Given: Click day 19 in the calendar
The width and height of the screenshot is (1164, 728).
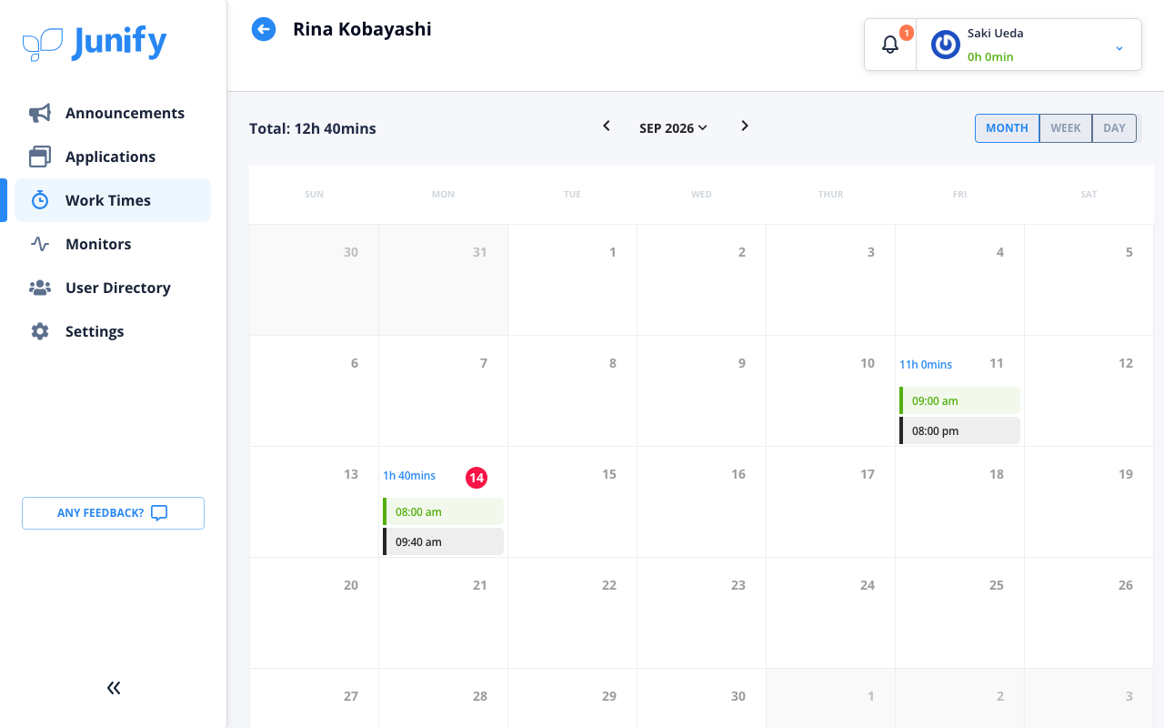Looking at the screenshot, I should click(1126, 474).
